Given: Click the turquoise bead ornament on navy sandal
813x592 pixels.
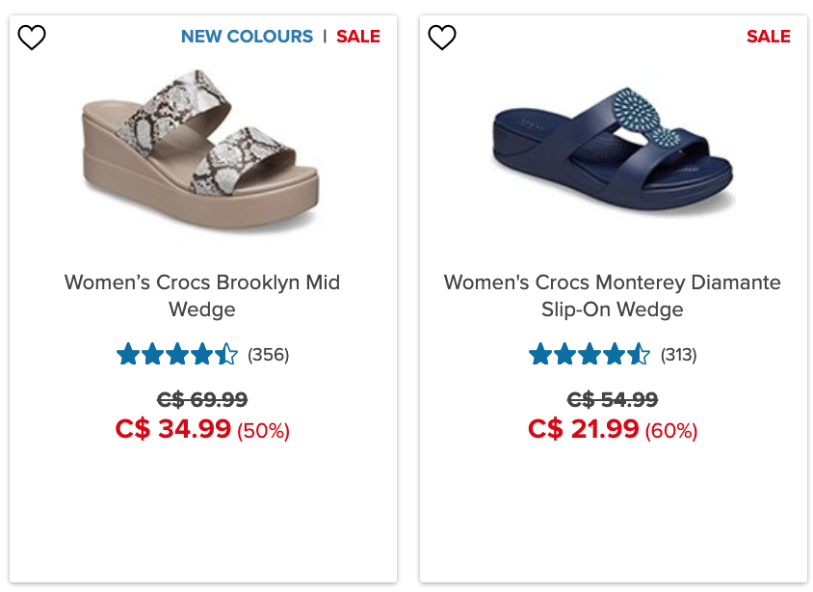Looking at the screenshot, I should (x=638, y=115).
